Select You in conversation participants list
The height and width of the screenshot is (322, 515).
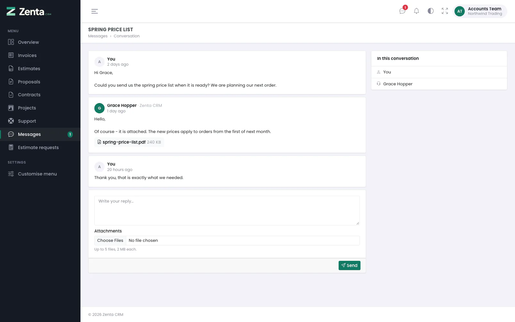(439, 72)
